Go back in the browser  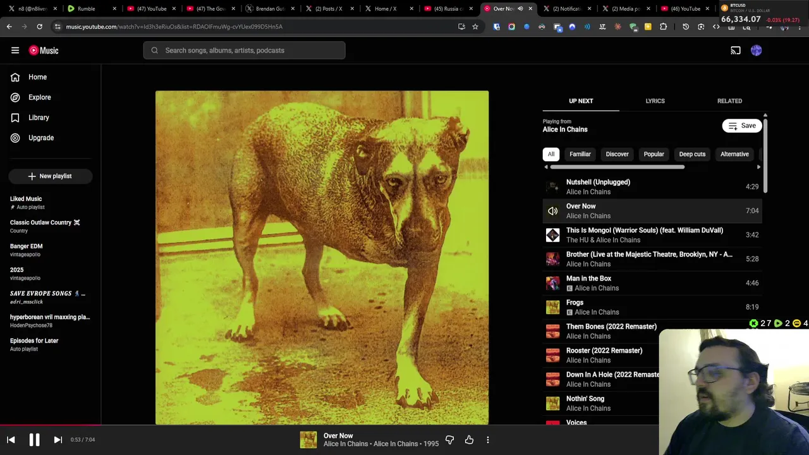point(9,27)
